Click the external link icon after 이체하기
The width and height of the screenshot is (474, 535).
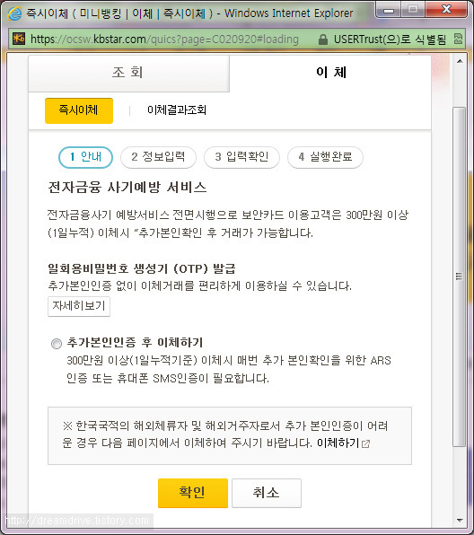(x=365, y=444)
